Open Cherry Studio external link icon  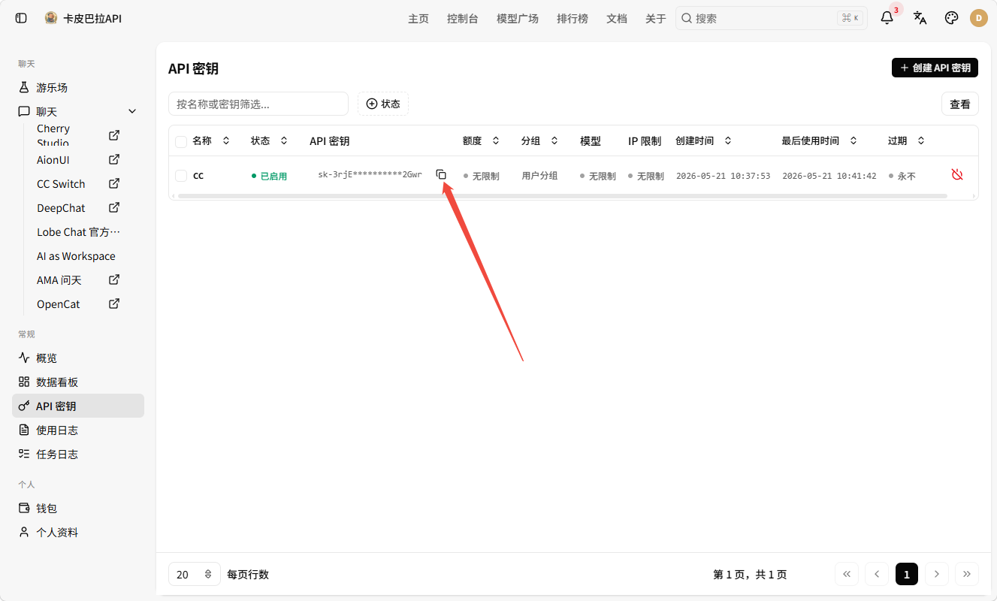[x=114, y=135]
